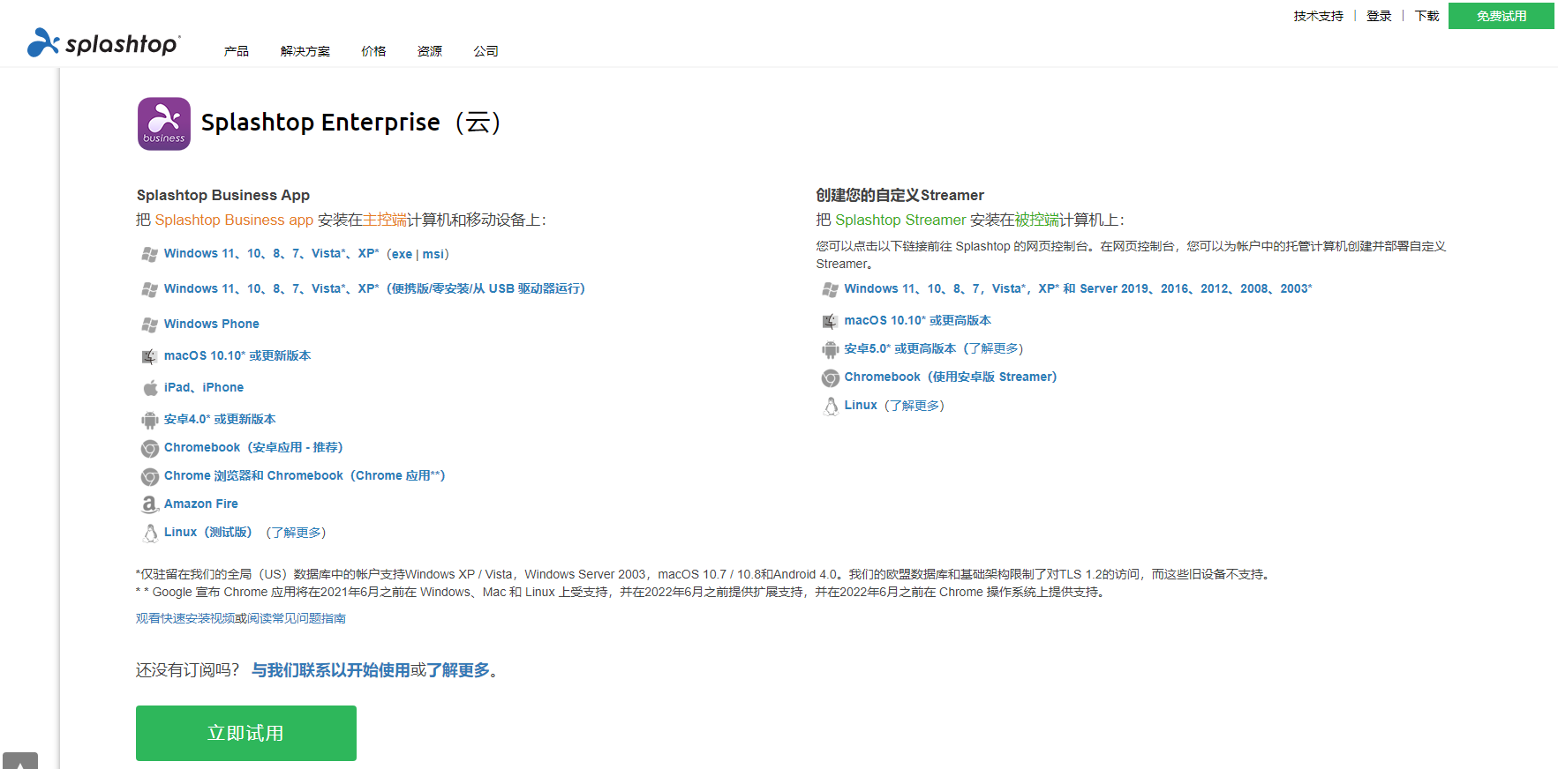The height and width of the screenshot is (769, 1558).
Task: Open the Streamer Linux link
Action: click(861, 405)
